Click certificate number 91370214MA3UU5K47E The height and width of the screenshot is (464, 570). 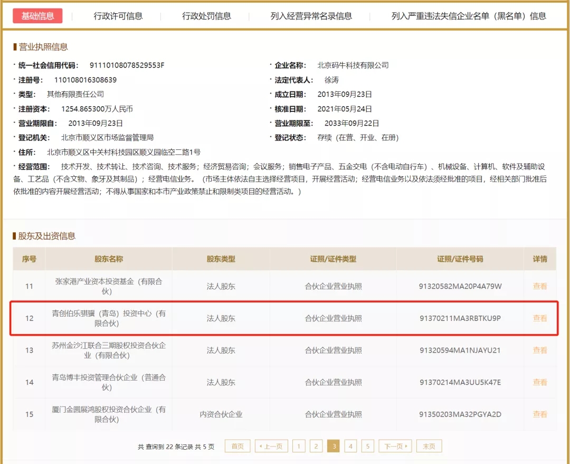tap(460, 382)
